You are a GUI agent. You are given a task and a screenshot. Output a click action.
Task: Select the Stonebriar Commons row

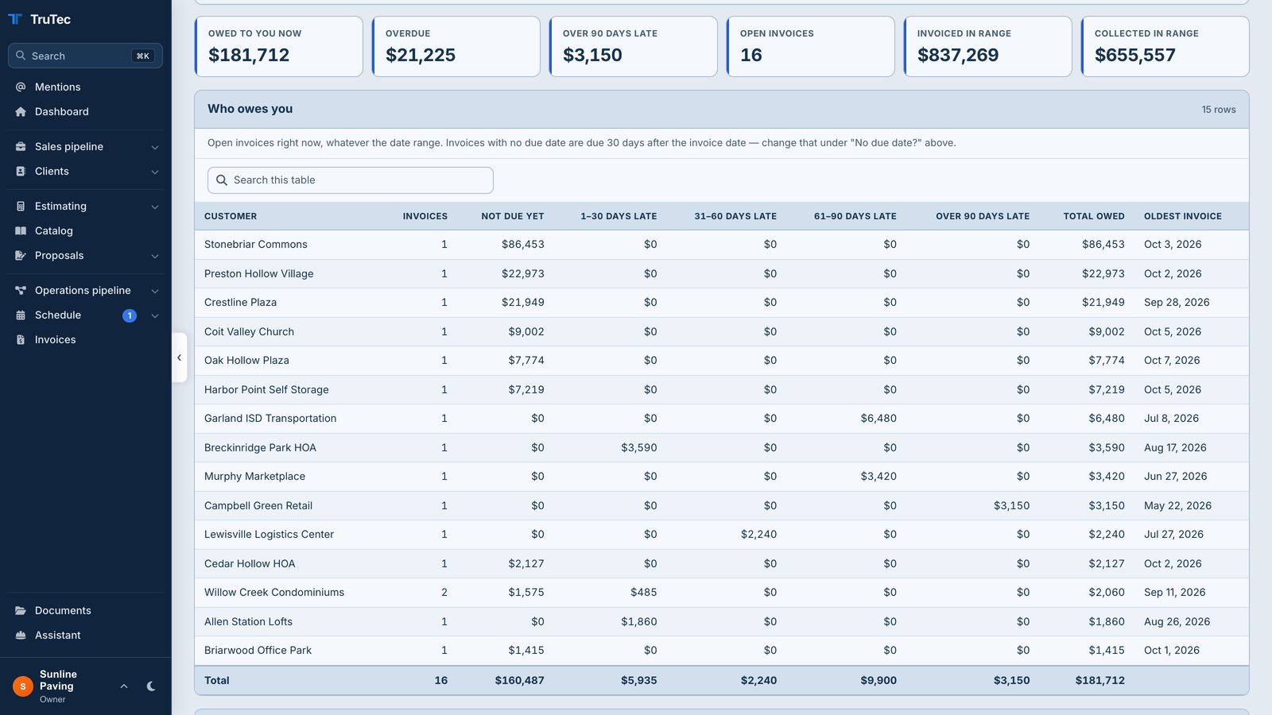(x=722, y=245)
